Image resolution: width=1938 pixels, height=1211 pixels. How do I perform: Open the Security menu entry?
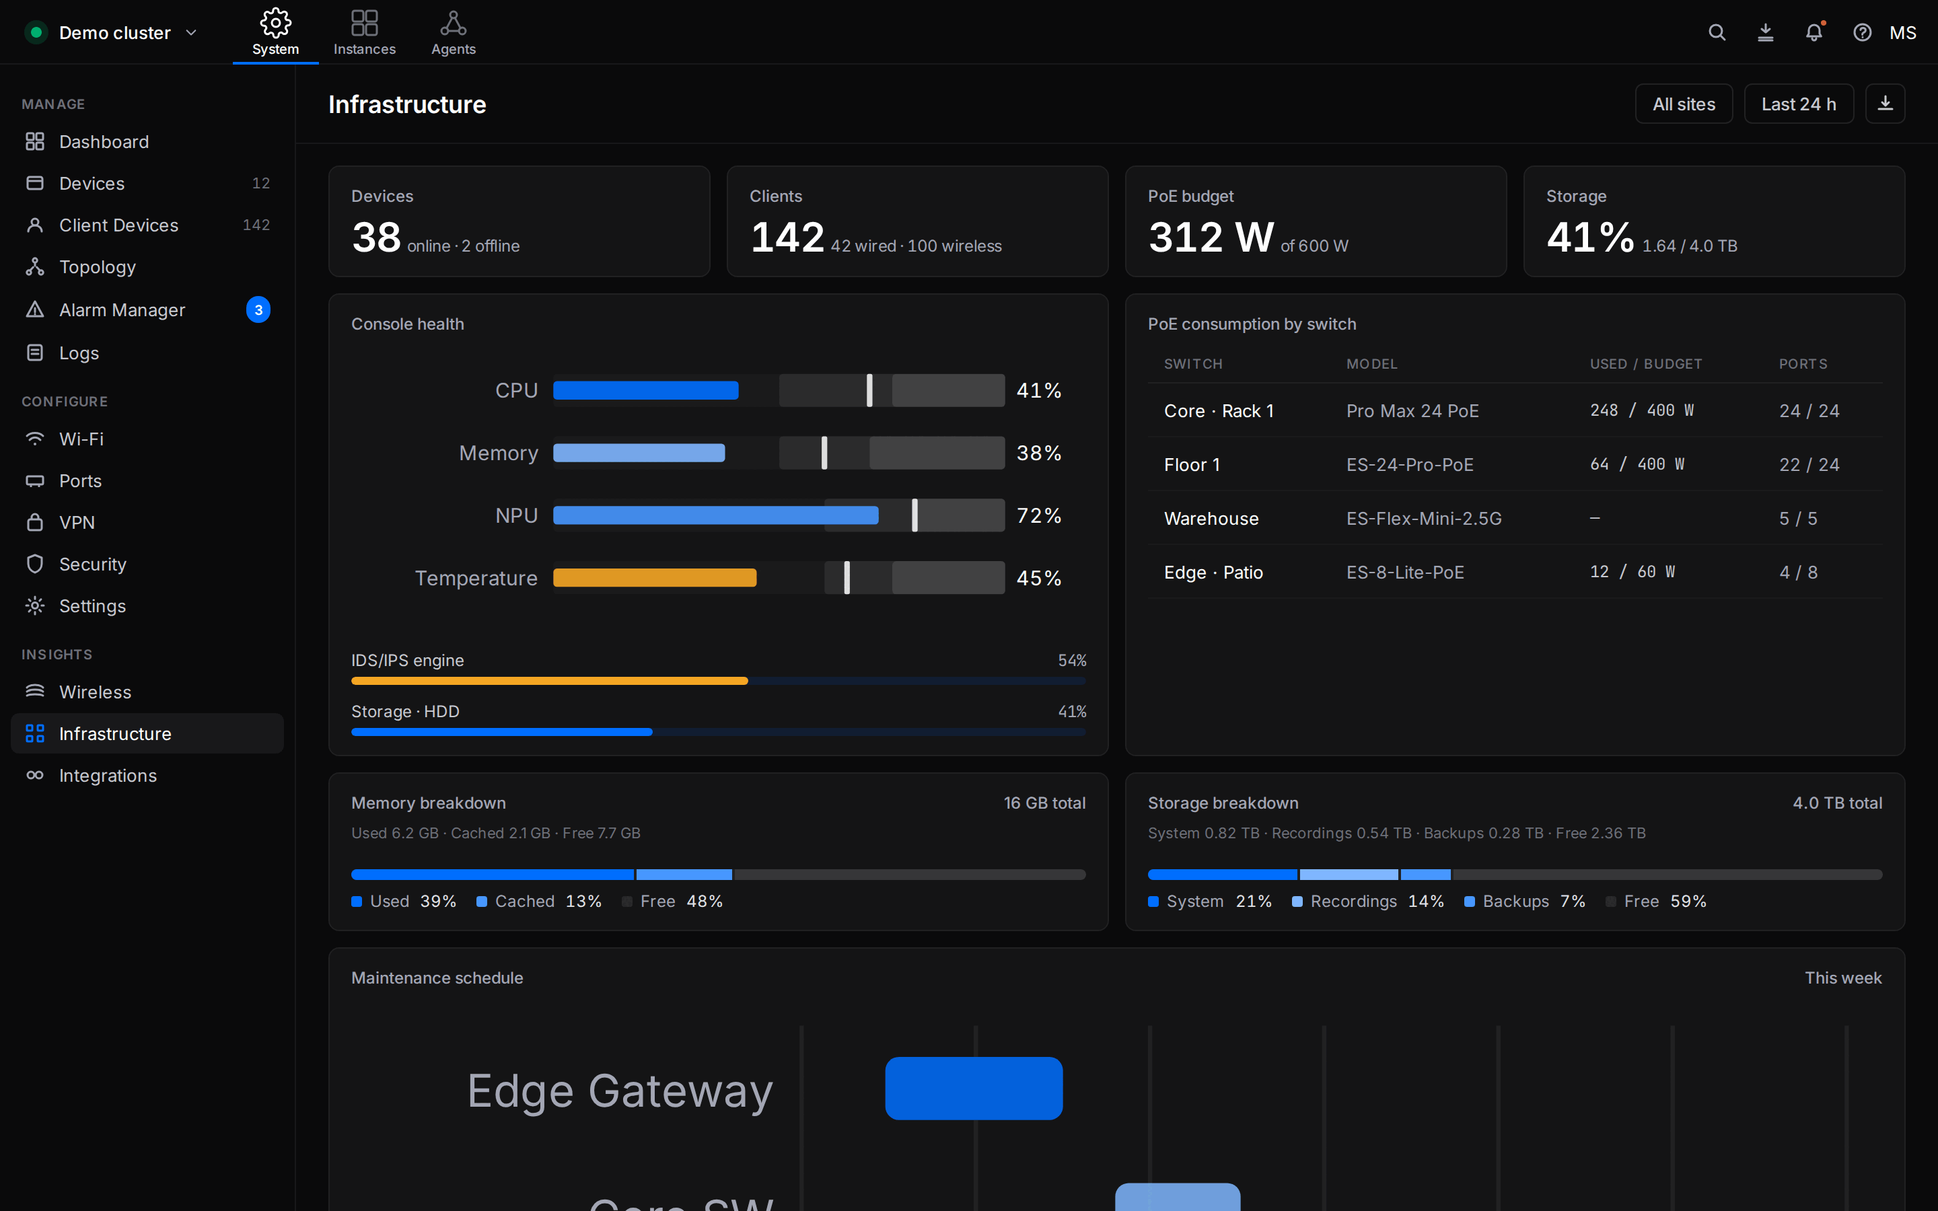click(147, 564)
